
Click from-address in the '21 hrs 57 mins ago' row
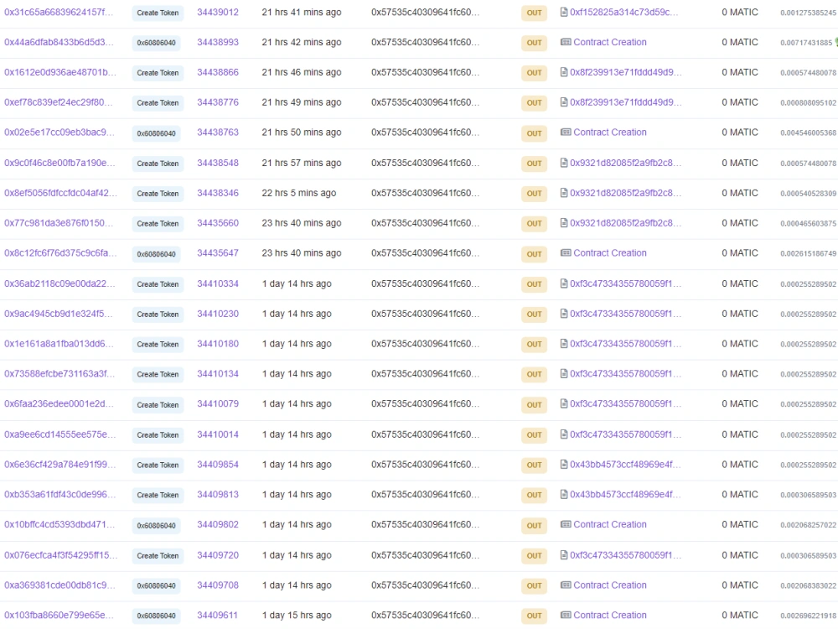(x=426, y=163)
